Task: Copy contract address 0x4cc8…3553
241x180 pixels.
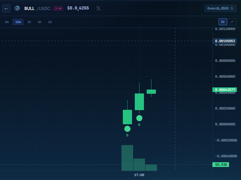Action: (220, 8)
